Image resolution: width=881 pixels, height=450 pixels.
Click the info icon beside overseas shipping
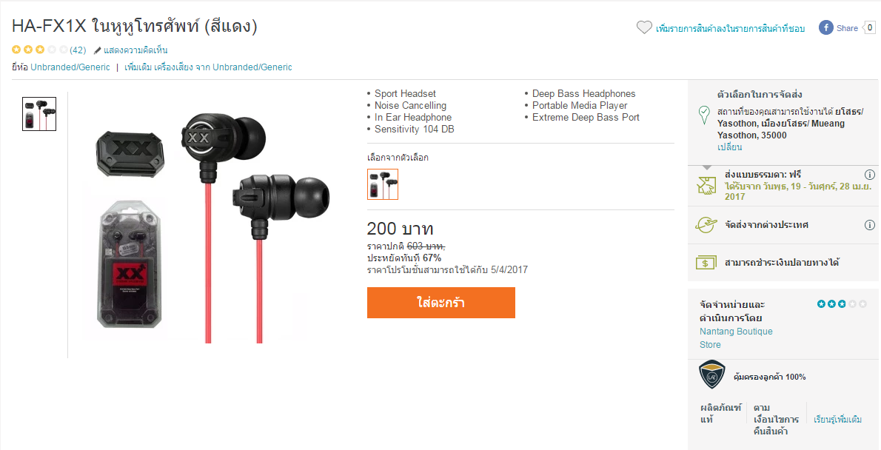click(869, 225)
